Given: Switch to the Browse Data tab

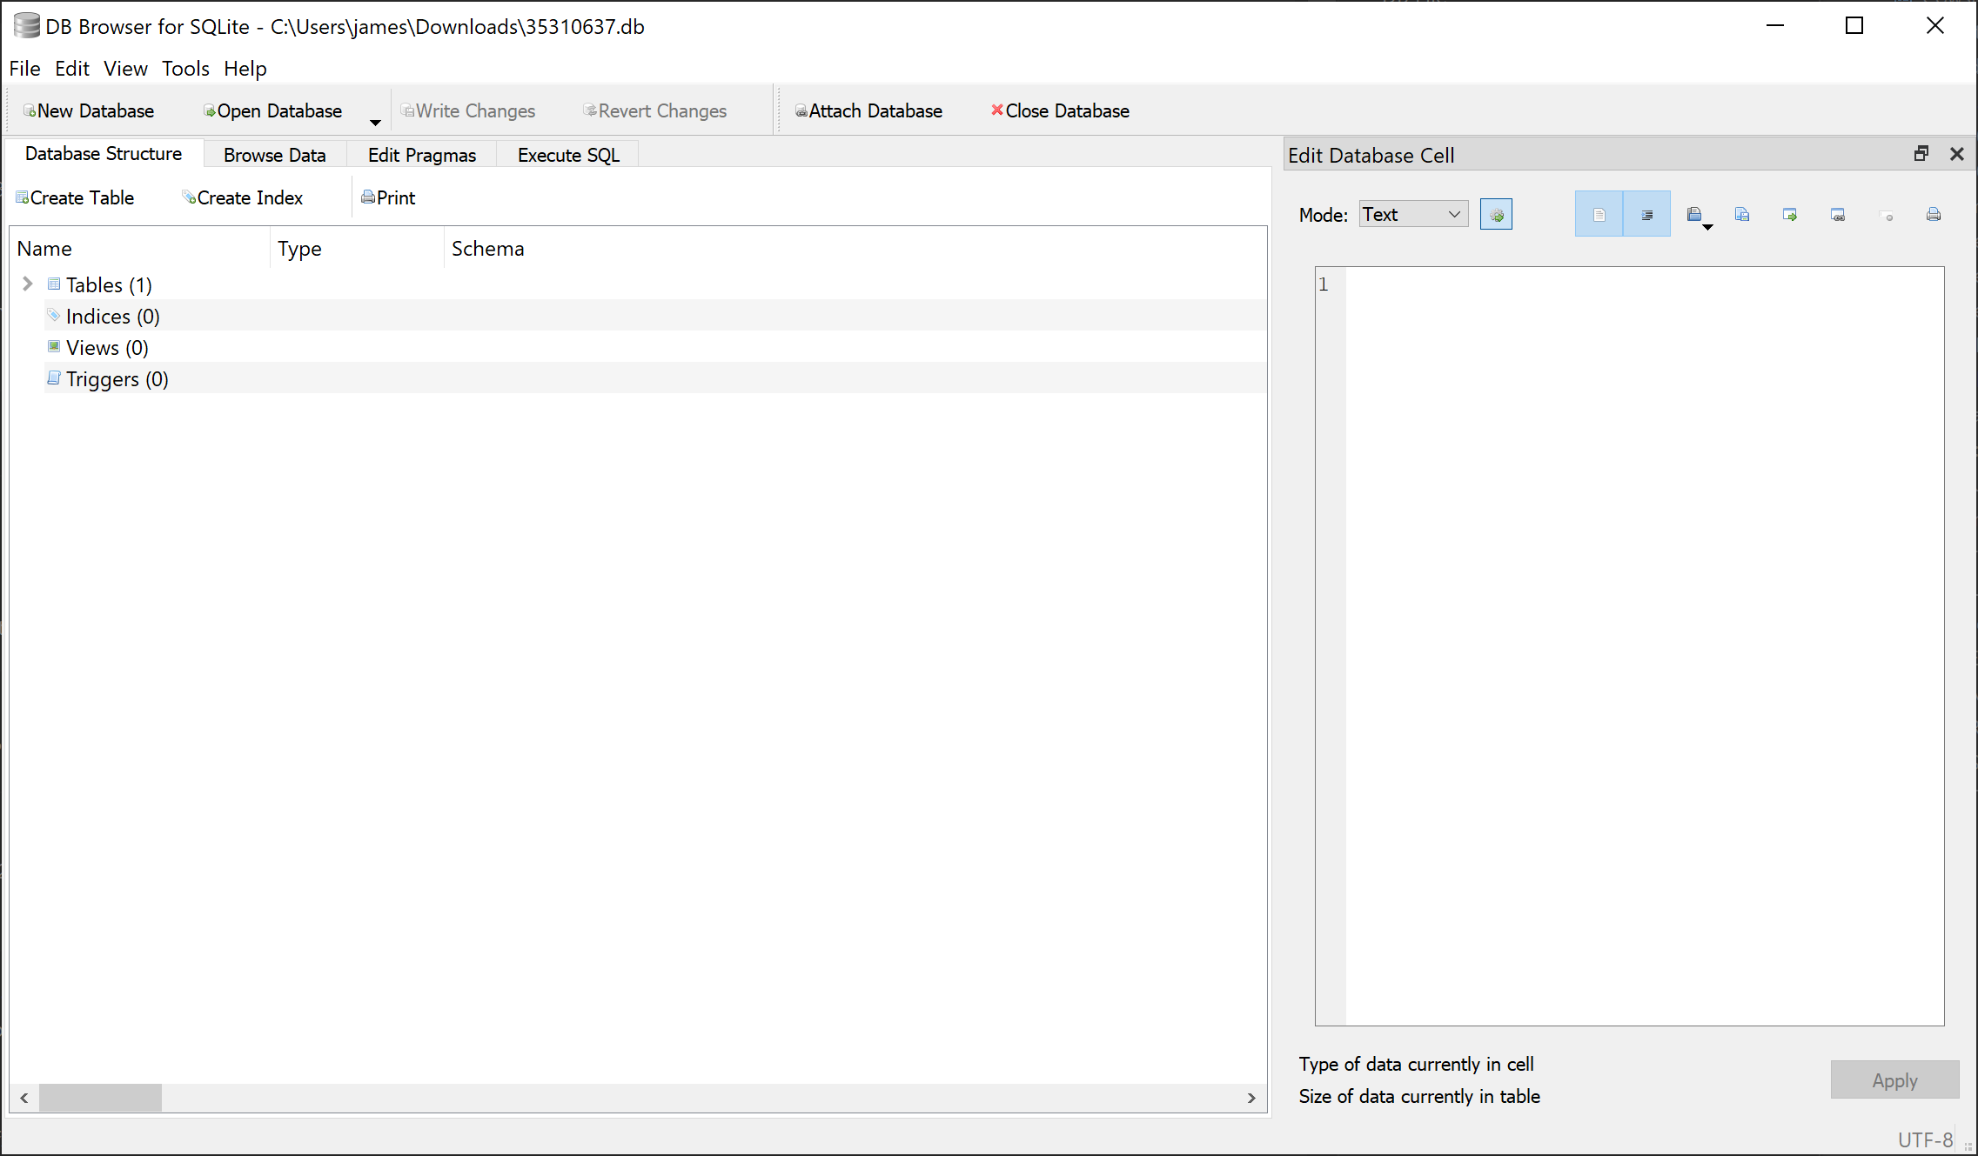Looking at the screenshot, I should click(274, 154).
